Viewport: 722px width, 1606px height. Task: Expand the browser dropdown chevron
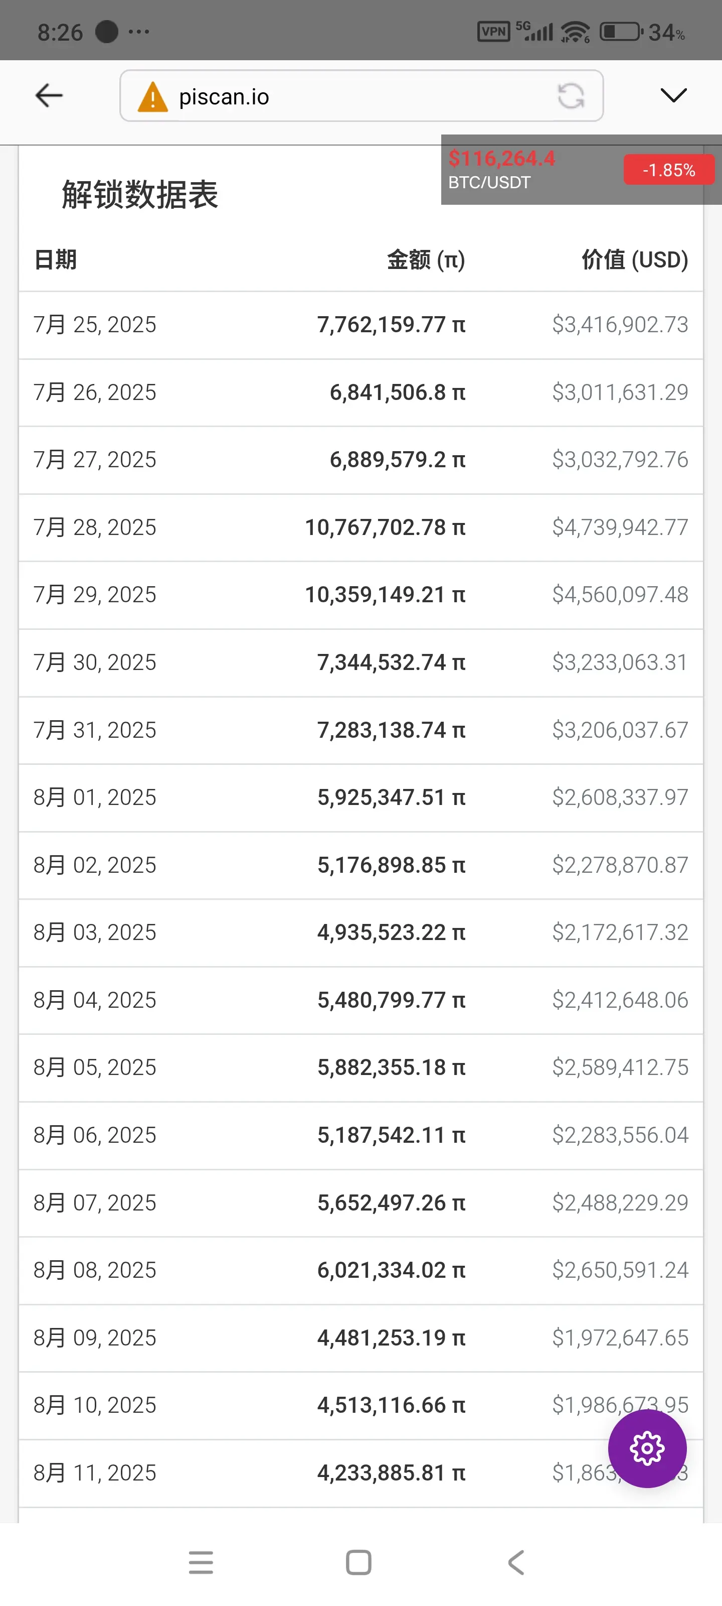tap(673, 95)
